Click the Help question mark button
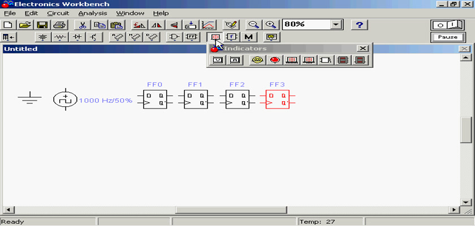475x226 pixels. pos(360,25)
